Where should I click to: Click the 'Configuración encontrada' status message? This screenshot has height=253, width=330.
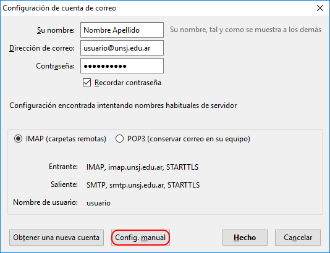point(123,106)
